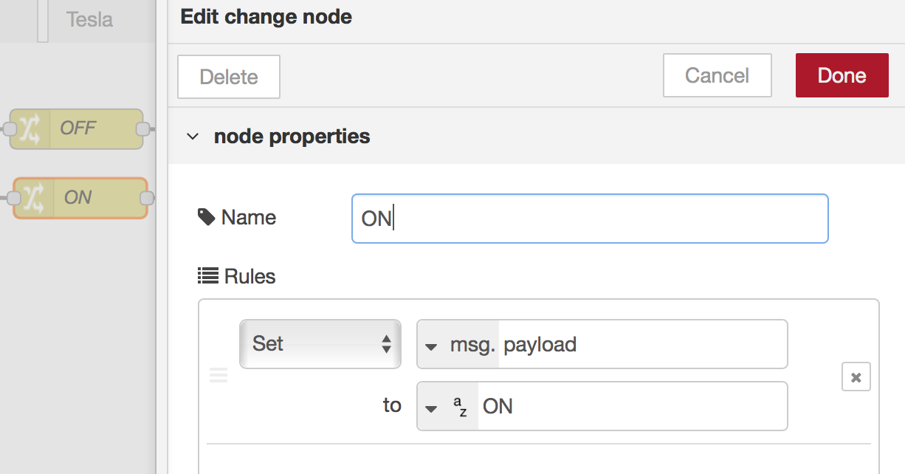Click the Name tag icon
905x474 pixels.
(x=205, y=217)
